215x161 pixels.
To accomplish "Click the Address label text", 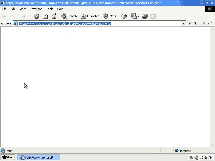I will tap(6, 23).
